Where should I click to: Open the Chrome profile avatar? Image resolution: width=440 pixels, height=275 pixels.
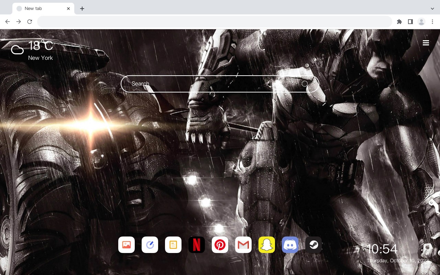point(421,22)
